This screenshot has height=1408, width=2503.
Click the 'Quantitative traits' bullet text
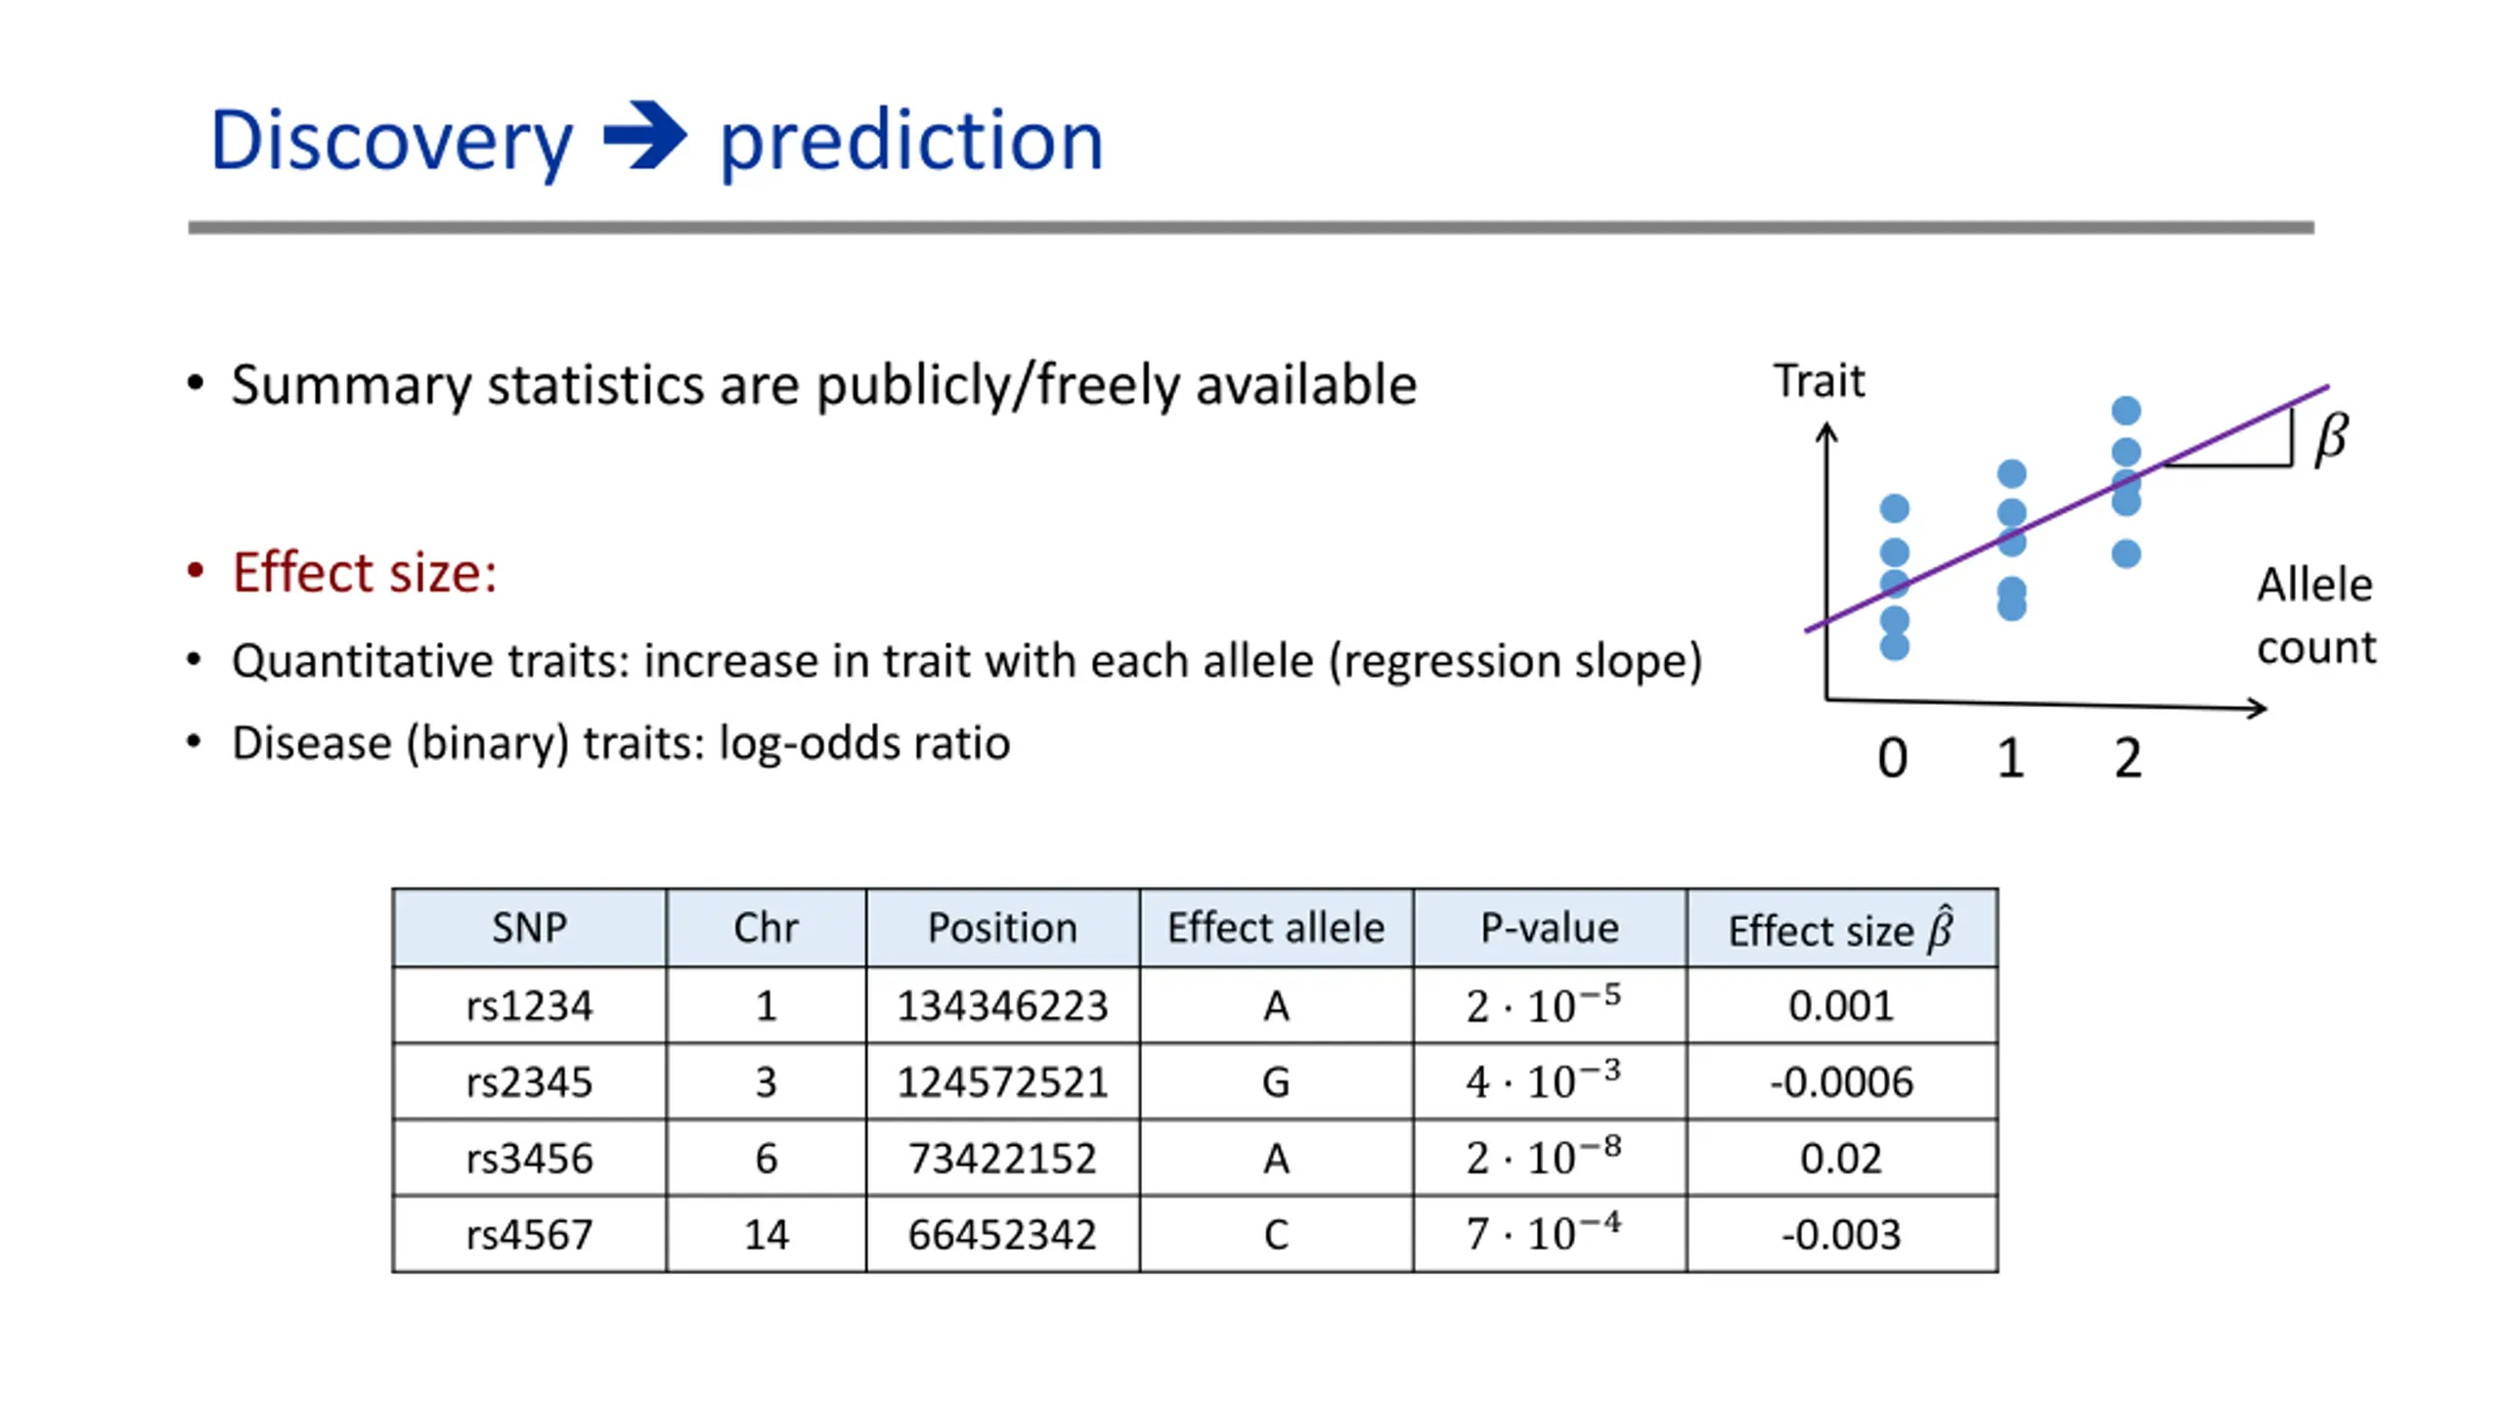click(x=966, y=661)
